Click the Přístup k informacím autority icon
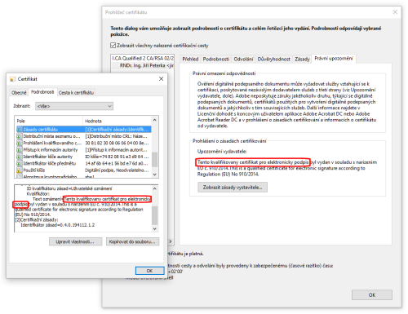Viewport: 408px width, 314px height. (19, 150)
